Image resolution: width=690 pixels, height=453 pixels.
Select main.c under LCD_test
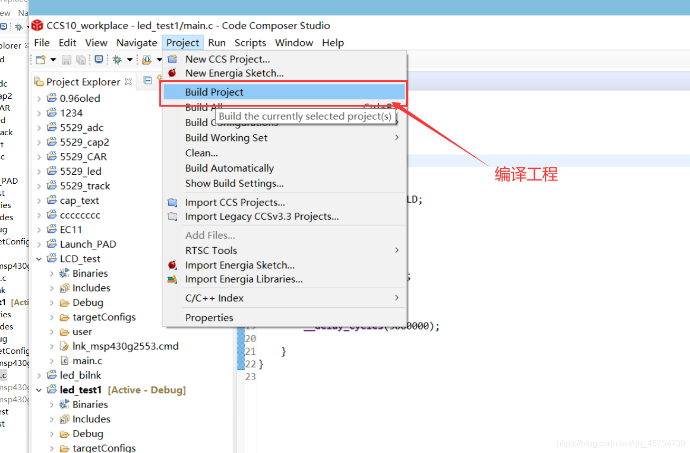[88, 361]
